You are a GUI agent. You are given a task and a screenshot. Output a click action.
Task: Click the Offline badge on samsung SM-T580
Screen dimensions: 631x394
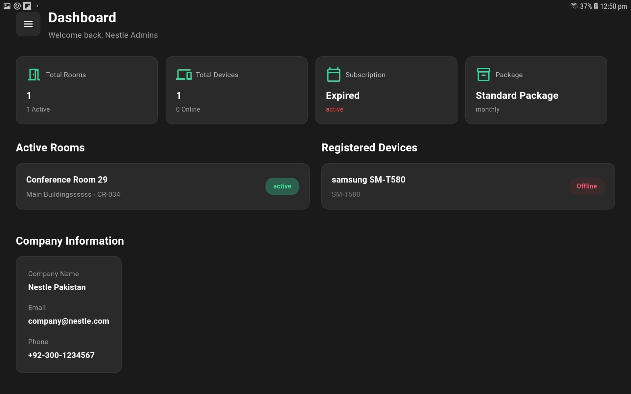pos(587,186)
